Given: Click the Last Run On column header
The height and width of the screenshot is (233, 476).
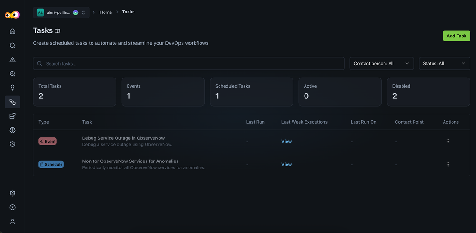Looking at the screenshot, I should click(363, 122).
